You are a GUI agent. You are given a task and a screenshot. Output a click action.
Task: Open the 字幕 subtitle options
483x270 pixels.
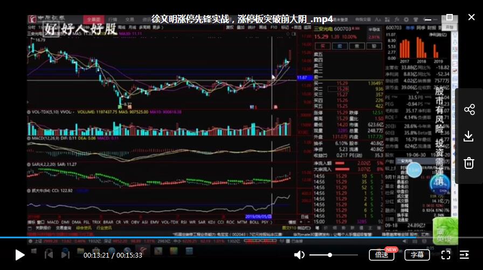tap(417, 255)
